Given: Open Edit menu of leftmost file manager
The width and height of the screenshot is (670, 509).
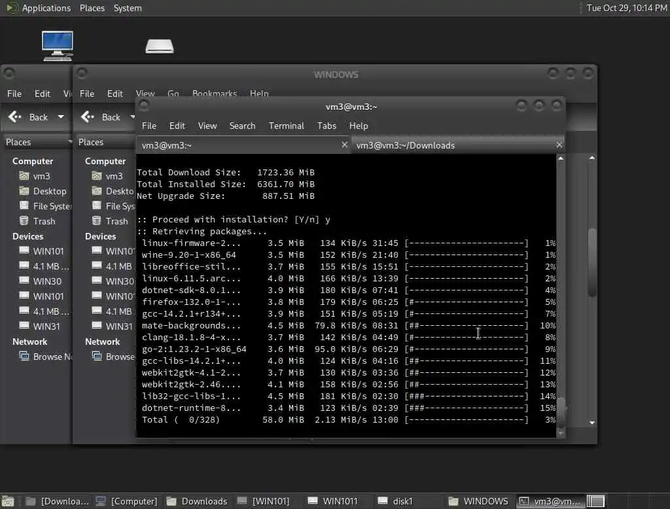Looking at the screenshot, I should [42, 94].
